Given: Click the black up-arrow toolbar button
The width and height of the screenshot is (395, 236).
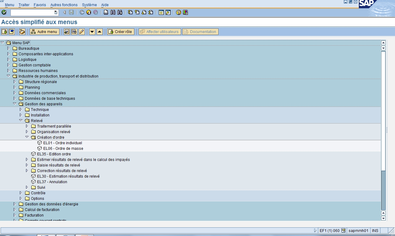Looking at the screenshot, I should 100,32.
